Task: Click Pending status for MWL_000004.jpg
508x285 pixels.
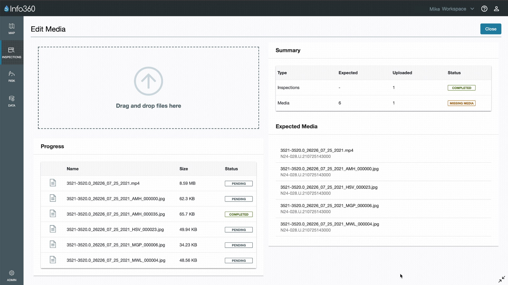Action: (x=239, y=260)
